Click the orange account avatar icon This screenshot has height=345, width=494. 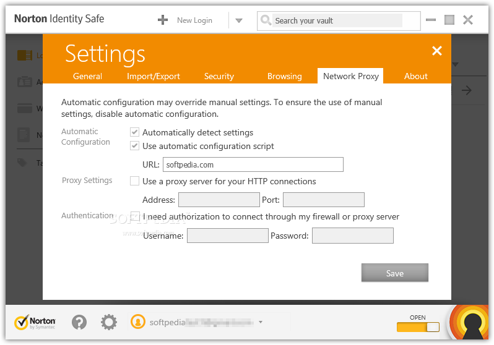[x=138, y=322]
